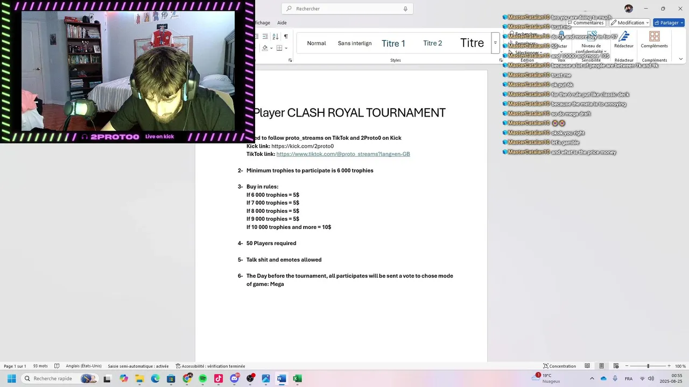Image resolution: width=689 pixels, height=387 pixels.
Task: Open Discord from the taskbar
Action: [234, 378]
